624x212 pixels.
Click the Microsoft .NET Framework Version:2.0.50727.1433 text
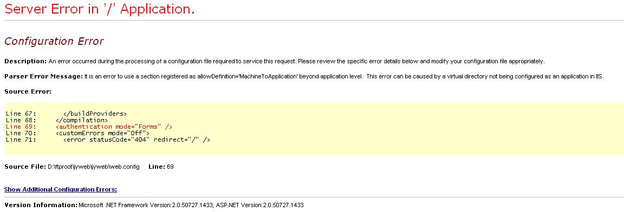coord(146,206)
